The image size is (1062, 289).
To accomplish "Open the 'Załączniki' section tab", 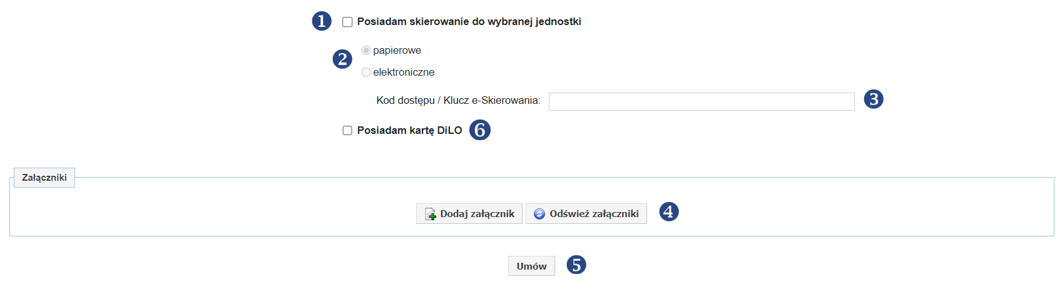I will 44,178.
